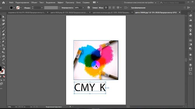195x109 pixels.
Task: Select the Scale tool
Action: tap(3, 38)
